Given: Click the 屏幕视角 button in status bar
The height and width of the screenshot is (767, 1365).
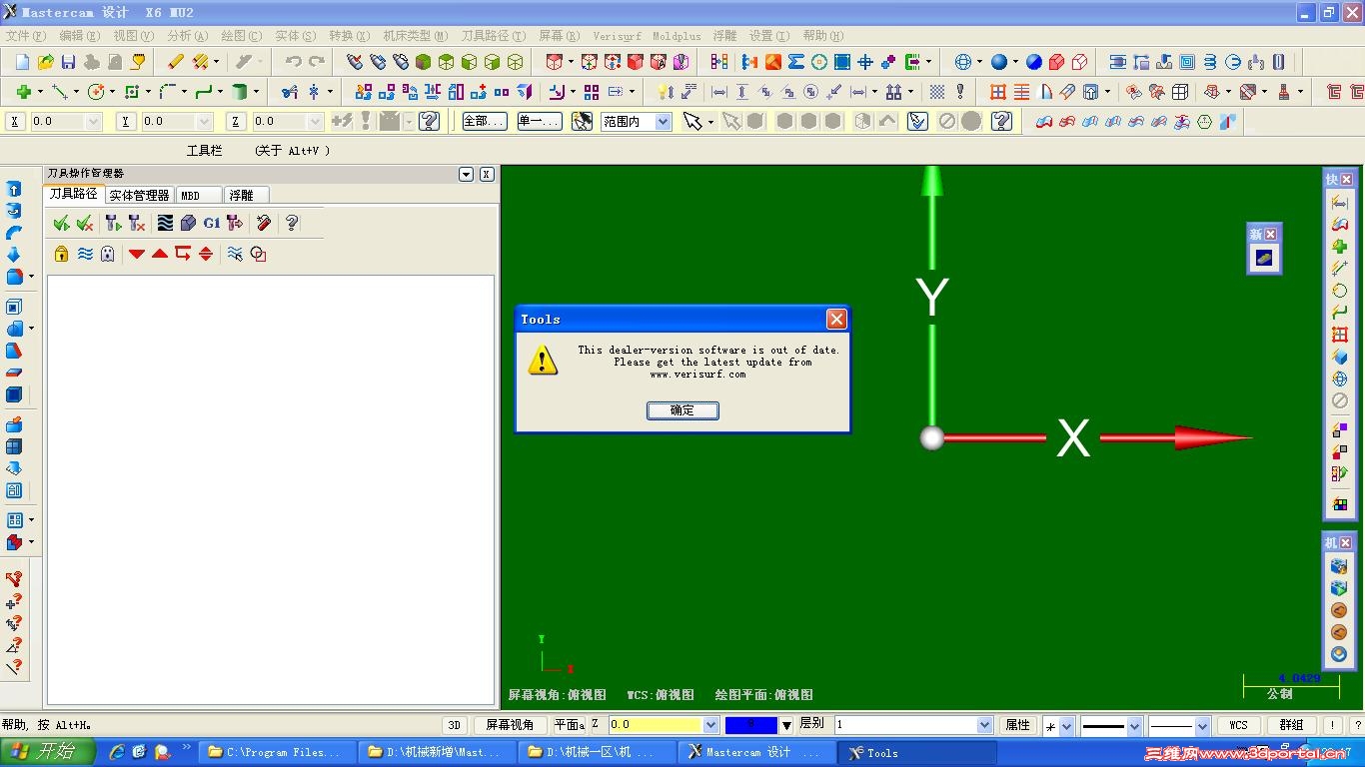Looking at the screenshot, I should [509, 725].
